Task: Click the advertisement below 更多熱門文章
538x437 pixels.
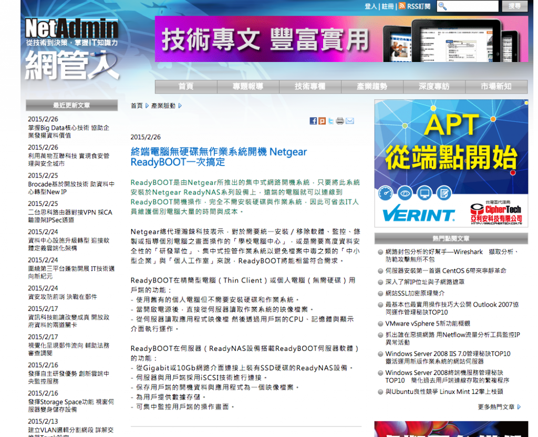Action: [451, 429]
